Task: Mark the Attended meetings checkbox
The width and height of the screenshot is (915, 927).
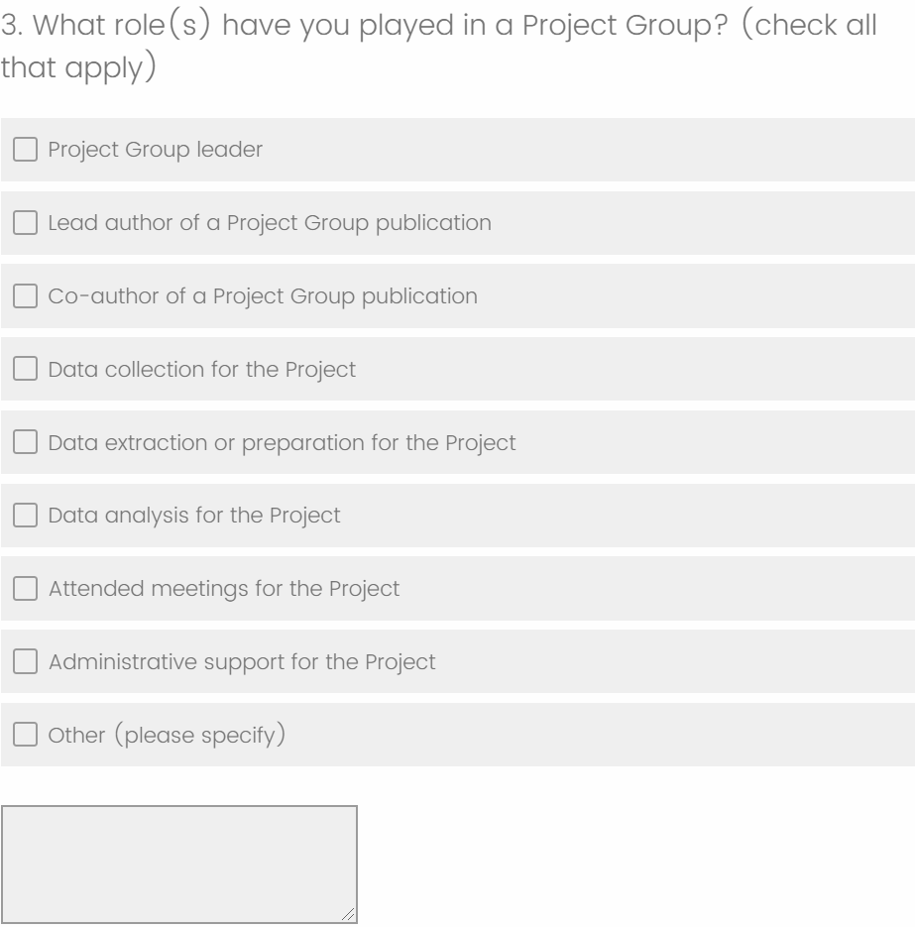Action: (25, 589)
